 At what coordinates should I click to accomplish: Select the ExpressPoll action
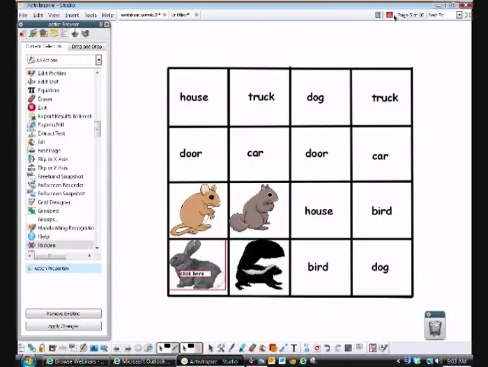(x=50, y=125)
